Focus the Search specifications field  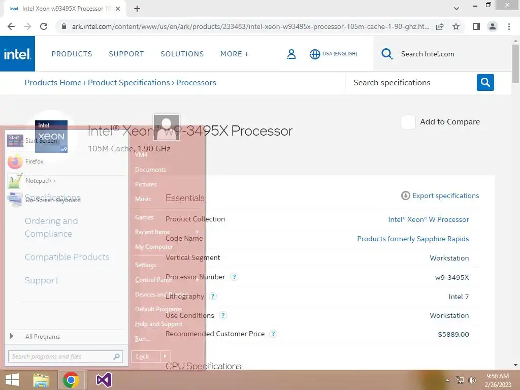411,83
